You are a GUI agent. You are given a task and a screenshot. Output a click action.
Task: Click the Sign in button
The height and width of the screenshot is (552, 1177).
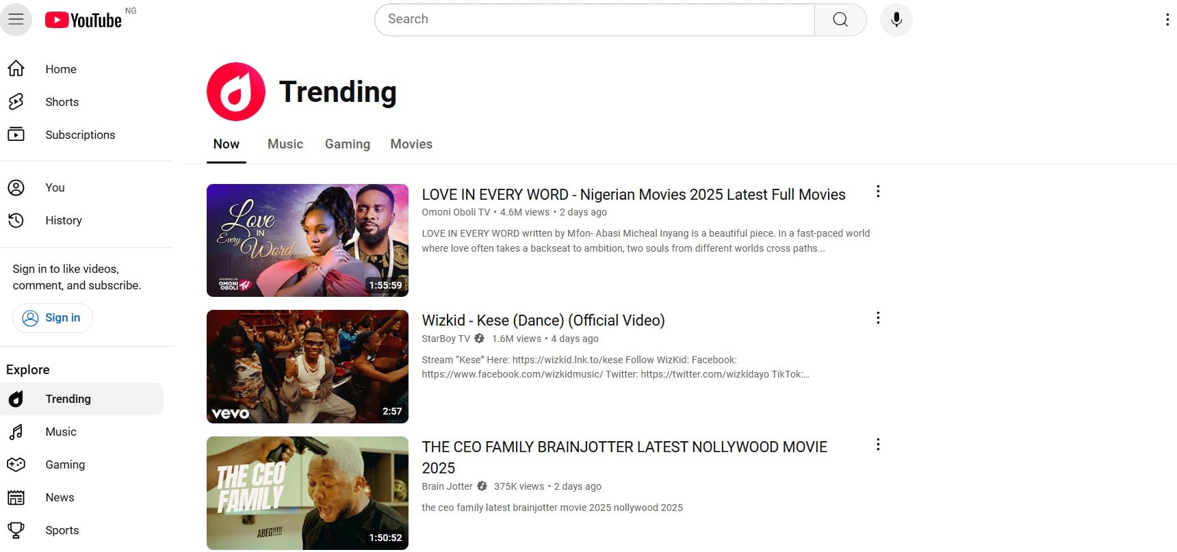point(53,318)
